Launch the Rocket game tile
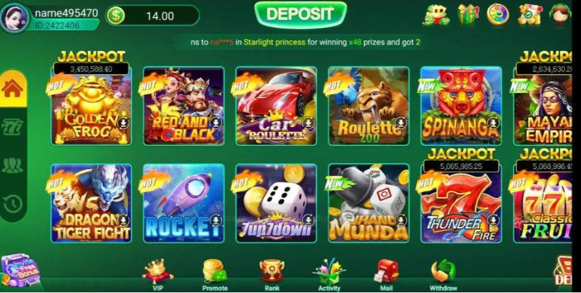 [184, 203]
